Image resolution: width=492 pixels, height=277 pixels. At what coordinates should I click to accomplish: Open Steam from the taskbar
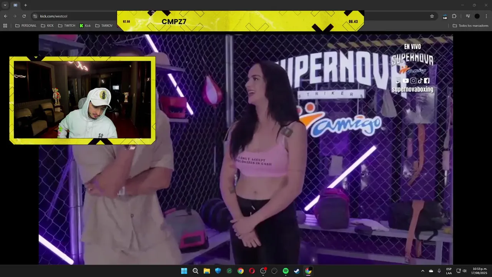pos(297,271)
